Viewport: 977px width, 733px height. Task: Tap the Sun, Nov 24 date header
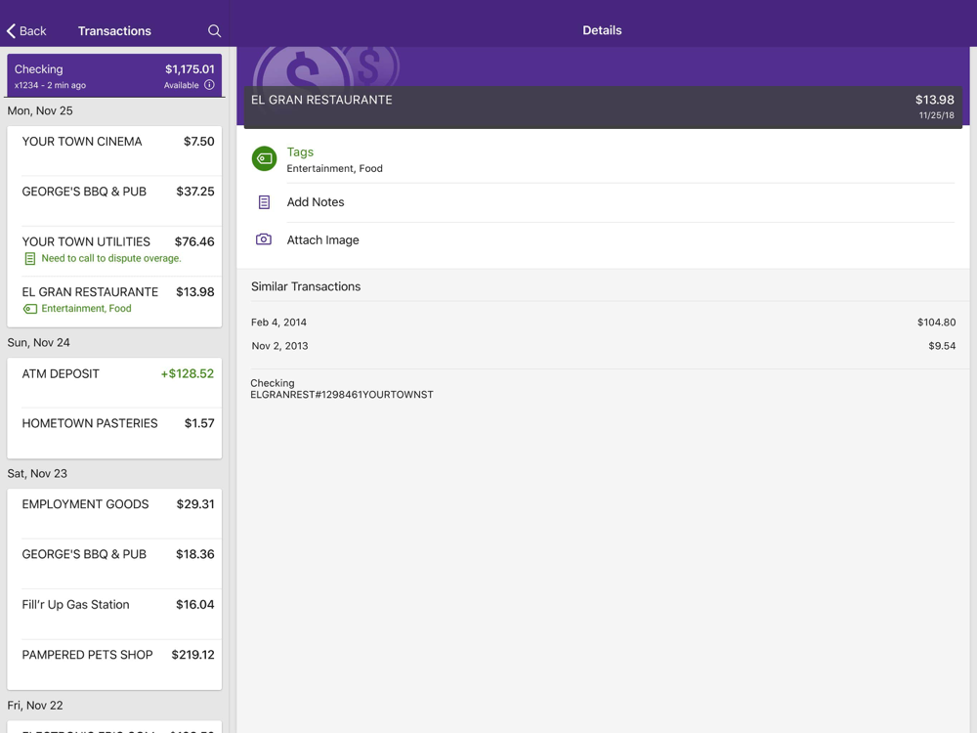[39, 343]
